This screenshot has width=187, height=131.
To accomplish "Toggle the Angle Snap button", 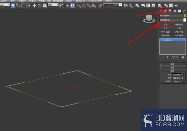I will 84,6.
